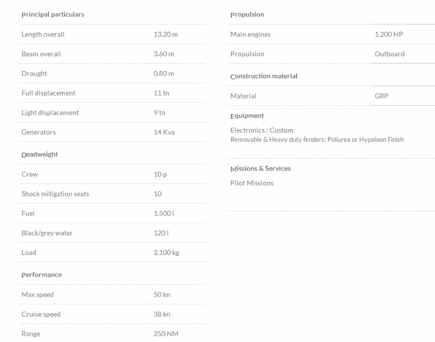
Task: Select the Length overall label
Action: click(43, 35)
